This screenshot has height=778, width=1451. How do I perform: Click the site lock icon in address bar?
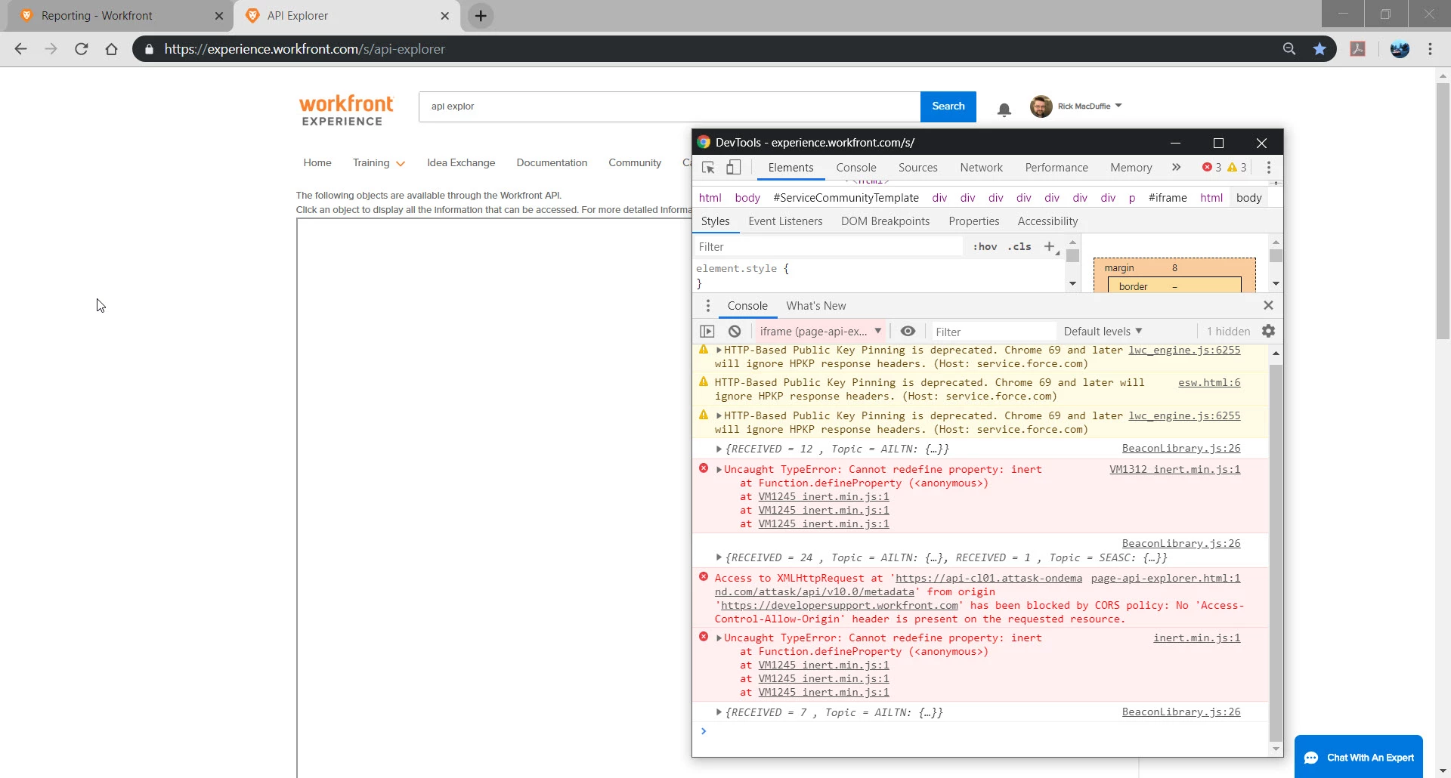tap(149, 49)
